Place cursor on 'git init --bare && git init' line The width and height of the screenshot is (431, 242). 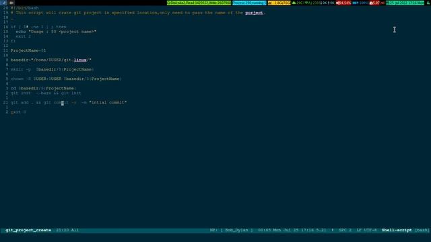(x=46, y=93)
